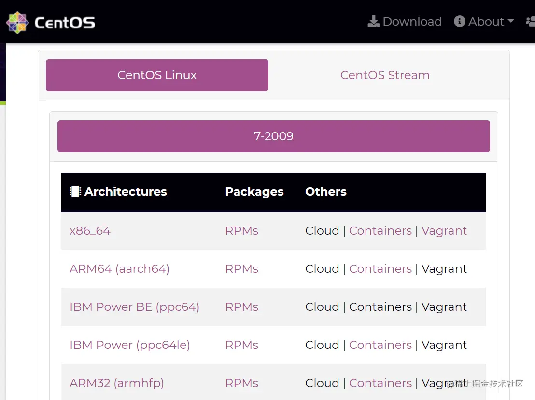Open the IBM Power BE (ppc64) link

pos(134,307)
